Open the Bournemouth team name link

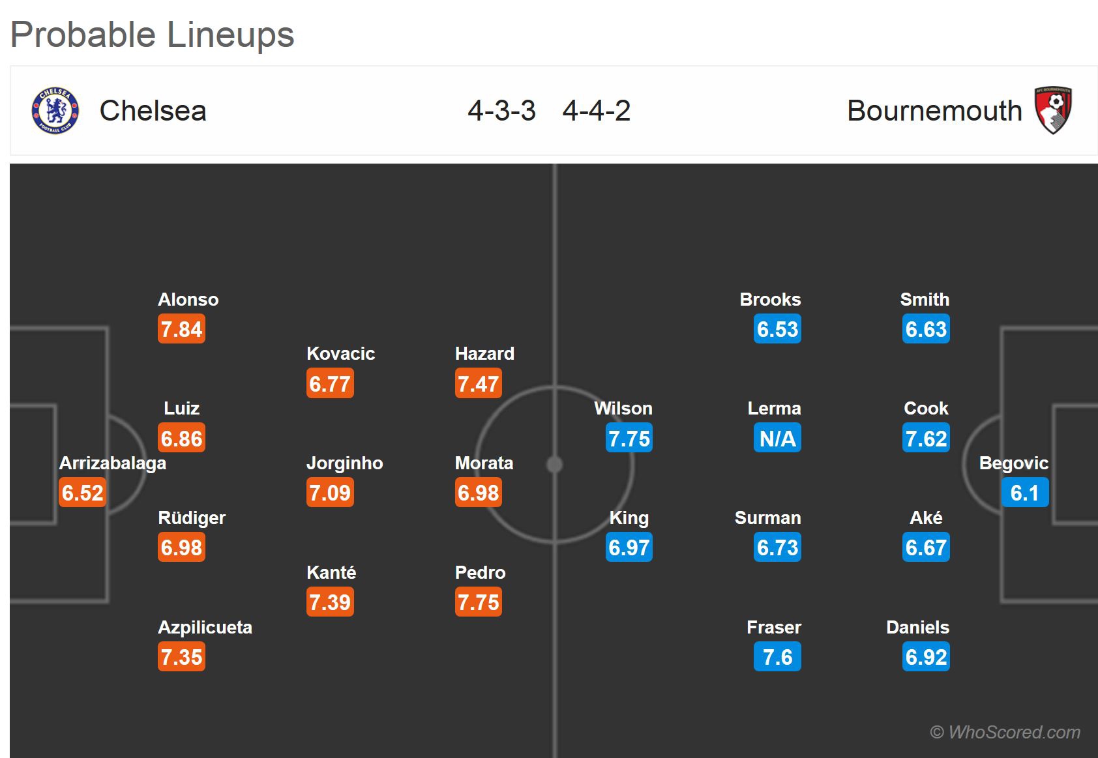[934, 111]
